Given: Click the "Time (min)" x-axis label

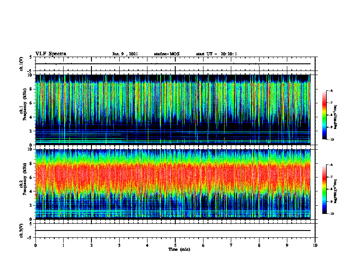Looking at the screenshot, I should pos(179,249).
